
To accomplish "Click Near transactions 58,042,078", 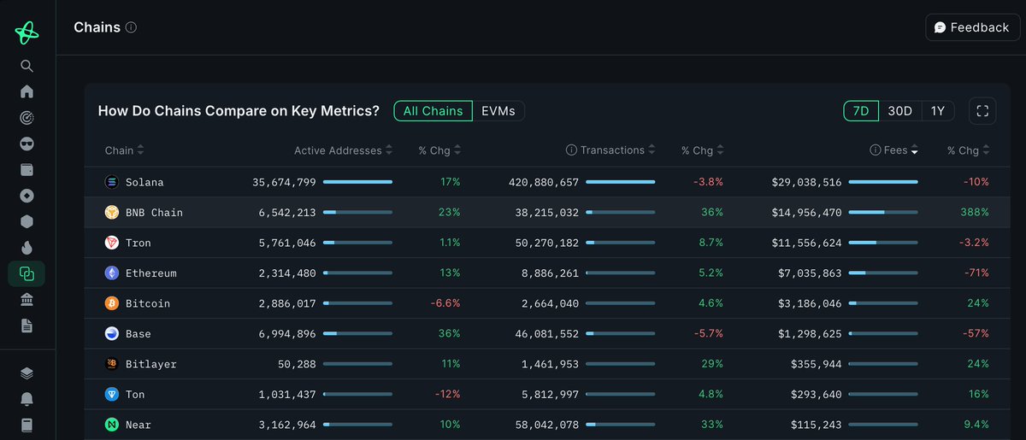I will click(x=546, y=425).
